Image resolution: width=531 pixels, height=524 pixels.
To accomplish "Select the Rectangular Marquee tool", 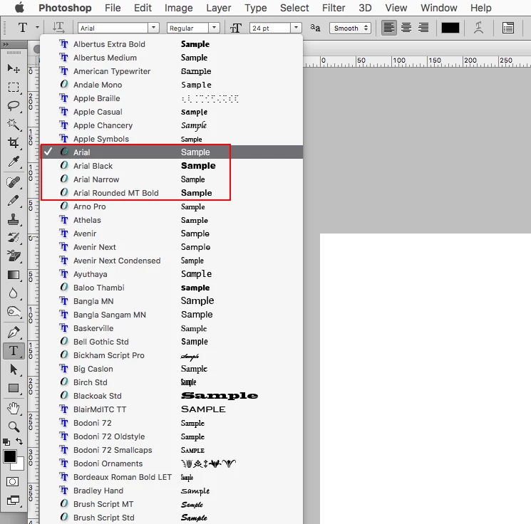I will 14,88.
